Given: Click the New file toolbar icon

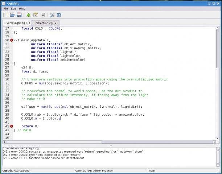Looking at the screenshot, I should pos(5,15).
